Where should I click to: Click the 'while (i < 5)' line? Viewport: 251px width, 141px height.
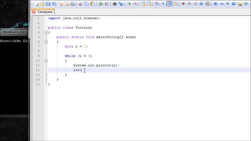(x=78, y=56)
